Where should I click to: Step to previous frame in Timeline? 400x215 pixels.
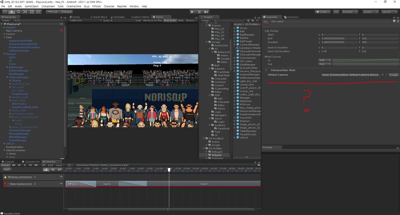pyautogui.click(x=19, y=165)
